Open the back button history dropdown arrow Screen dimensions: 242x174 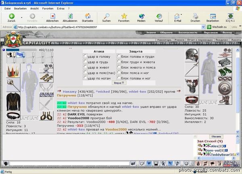pos(22,17)
